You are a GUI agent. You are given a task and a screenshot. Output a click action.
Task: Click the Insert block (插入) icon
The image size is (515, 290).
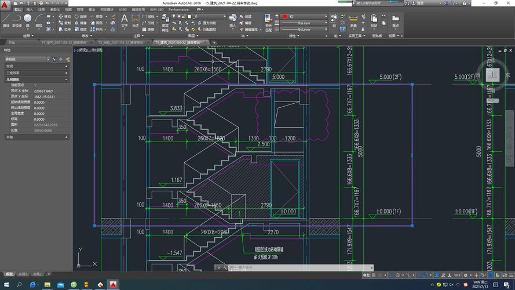232,20
